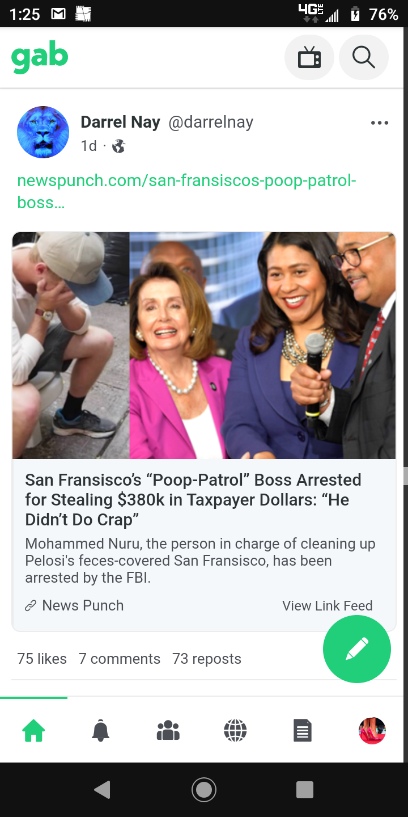Expand the 7 comments

tap(120, 659)
